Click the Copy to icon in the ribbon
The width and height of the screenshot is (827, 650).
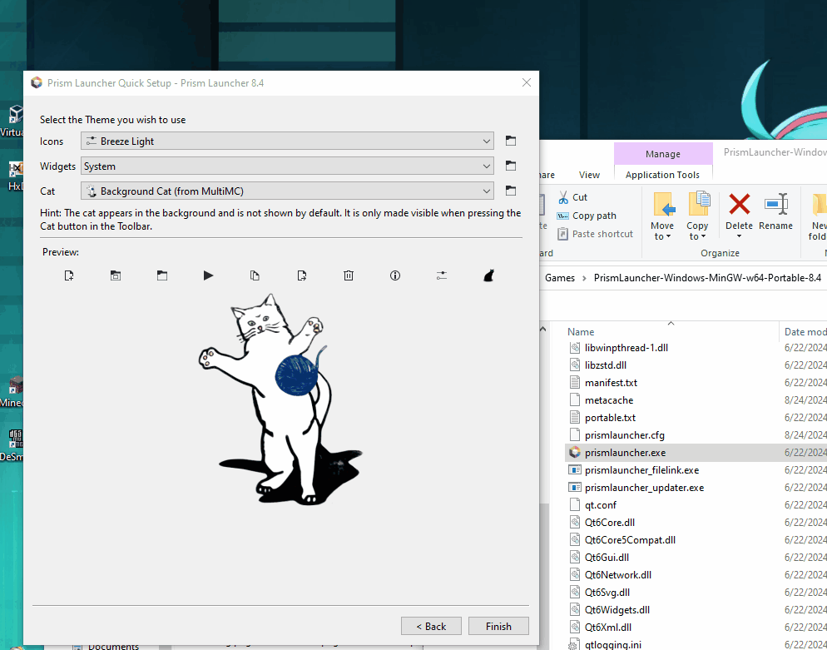pyautogui.click(x=698, y=204)
